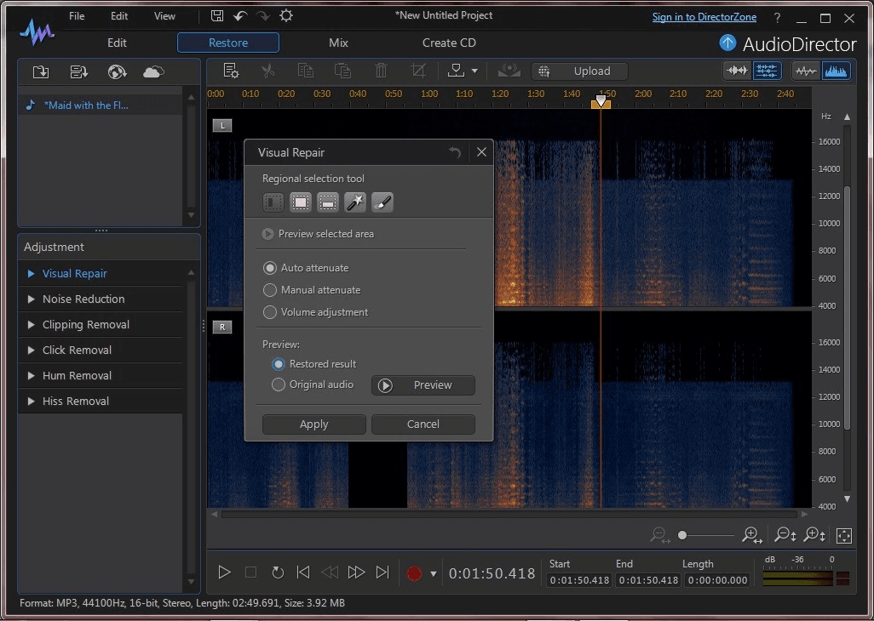Click the Sign in to DirectorZone link

coord(705,17)
